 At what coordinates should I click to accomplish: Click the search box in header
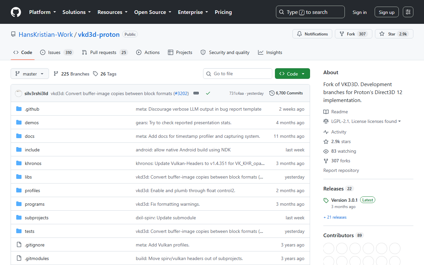pos(310,12)
